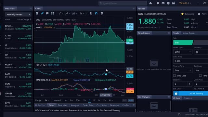The height and width of the screenshot is (117, 208).
Task: Delete drawings with the trash icon
Action: 102,13
